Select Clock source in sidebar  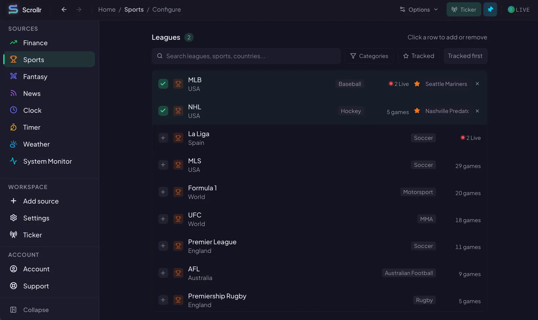(x=49, y=110)
